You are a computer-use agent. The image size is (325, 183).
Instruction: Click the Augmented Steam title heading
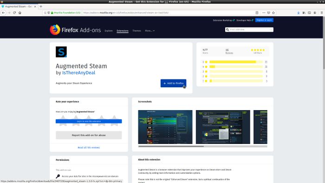(81, 66)
